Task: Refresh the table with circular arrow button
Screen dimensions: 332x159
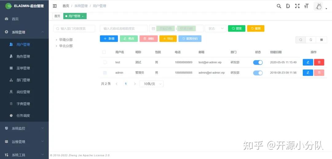Action: (x=311, y=40)
